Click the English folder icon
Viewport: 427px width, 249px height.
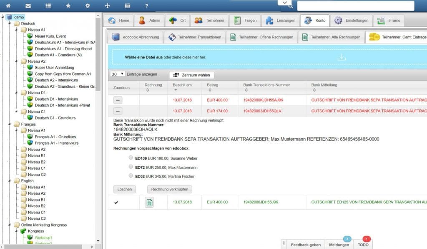(x=17, y=180)
